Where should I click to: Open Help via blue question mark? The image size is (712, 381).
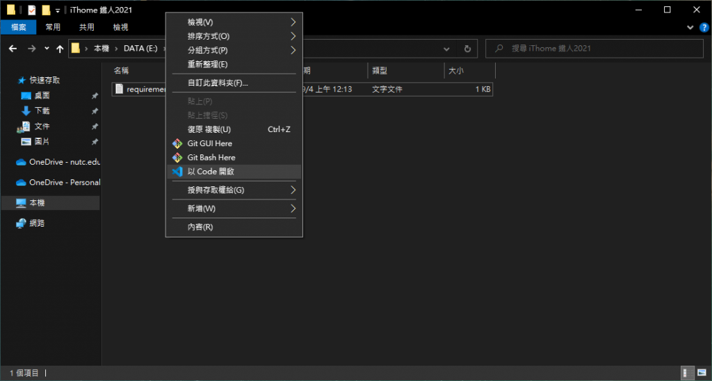click(704, 28)
